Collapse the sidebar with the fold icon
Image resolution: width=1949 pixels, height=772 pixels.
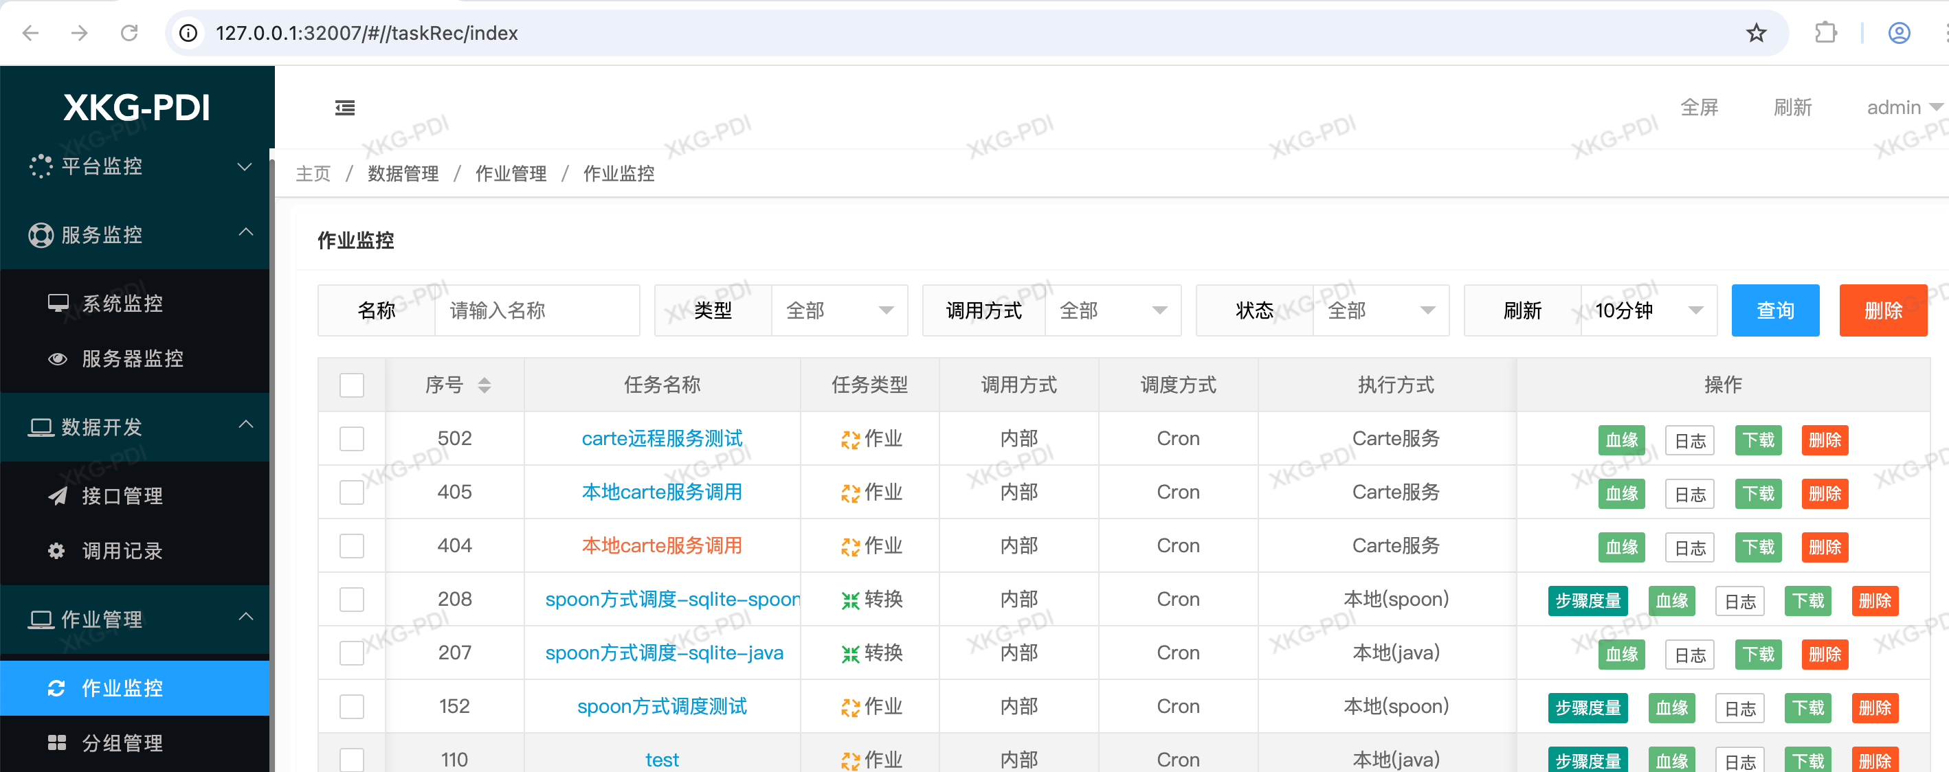pos(345,107)
